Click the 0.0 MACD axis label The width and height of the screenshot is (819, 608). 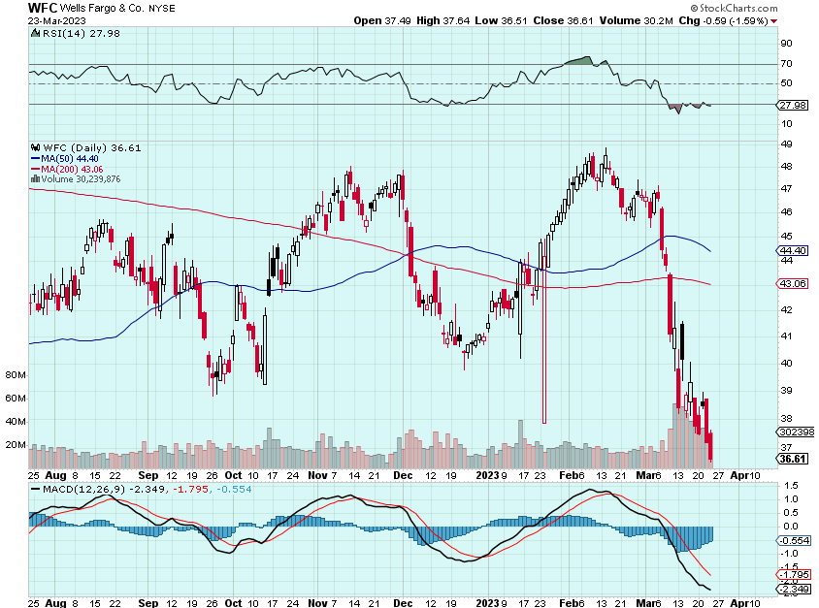791,527
